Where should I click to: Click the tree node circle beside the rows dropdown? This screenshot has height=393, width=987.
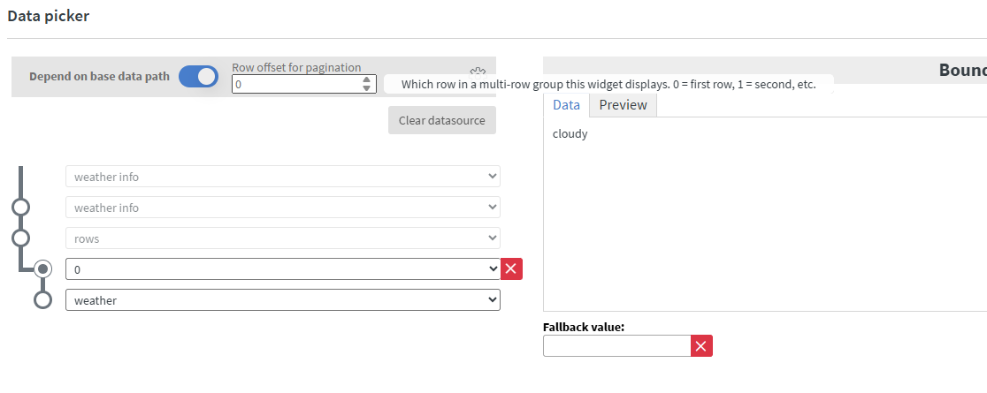20,238
